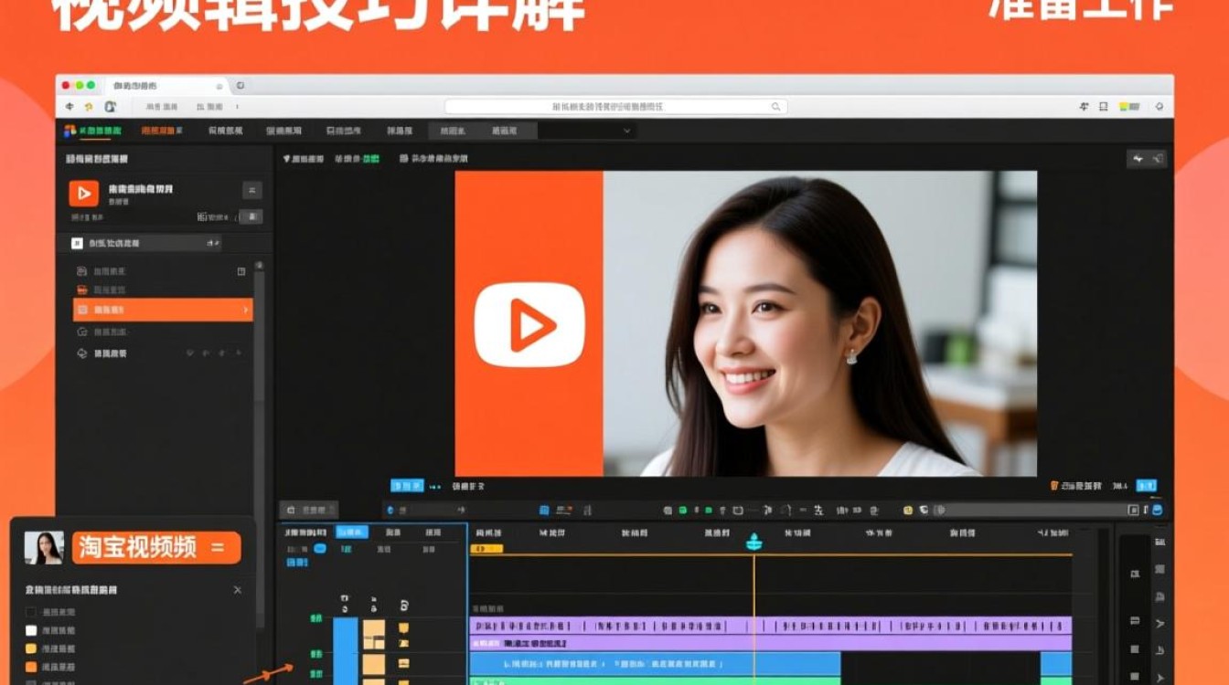Toggle the lock icon above the tall blue column
This screenshot has width=1229, height=685.
(345, 605)
